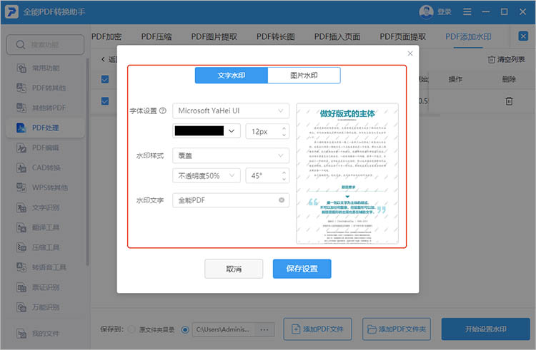Select PDF转其他 sidebar icon
This screenshot has height=350, width=536.
[21, 88]
